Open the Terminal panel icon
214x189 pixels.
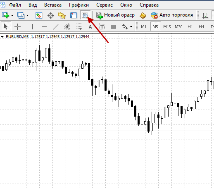pos(74,15)
